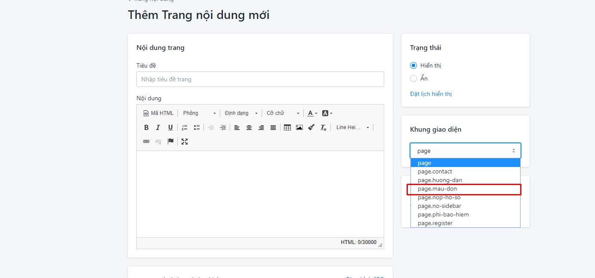Choose page.contact template option
Viewport: 595px width, 278px height.
click(x=466, y=171)
